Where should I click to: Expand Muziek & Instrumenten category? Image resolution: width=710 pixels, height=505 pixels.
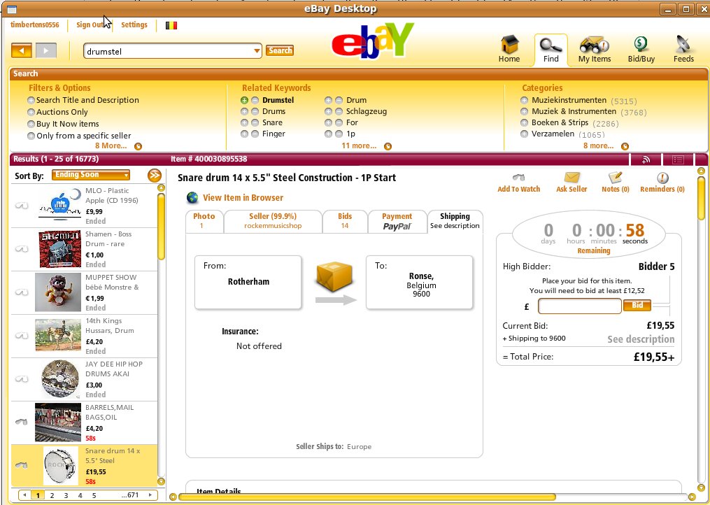coord(524,111)
